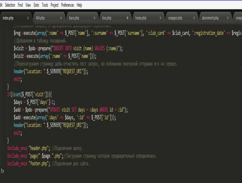Switch to the aboniment.php tab
The height and width of the screenshot is (183, 242).
[216, 18]
